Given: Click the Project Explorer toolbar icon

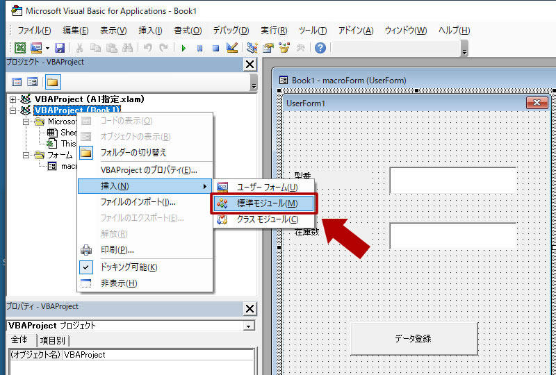Looking at the screenshot, I should coord(252,48).
